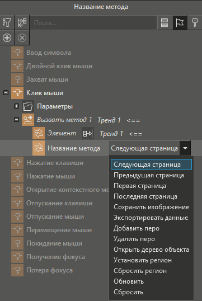Screen dimensions: 202x301
Task: Click into the Поиск search field
Action: [x=93, y=23]
